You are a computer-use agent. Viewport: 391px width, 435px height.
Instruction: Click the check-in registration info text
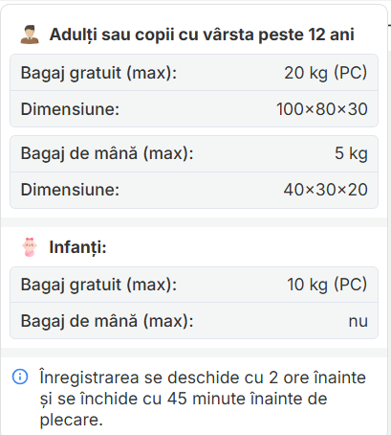[x=203, y=399]
